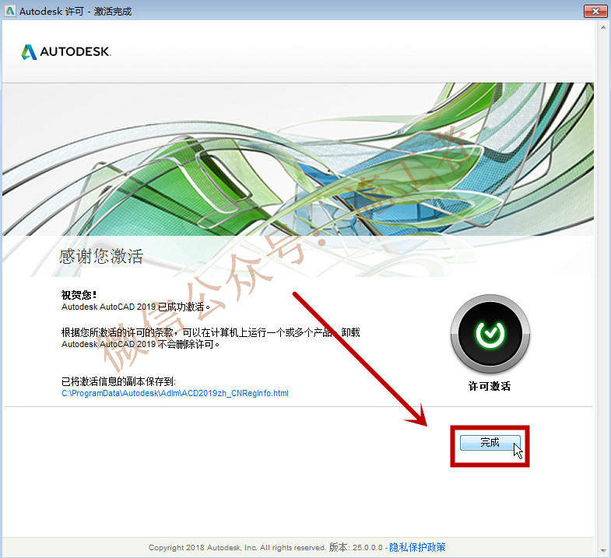Click the 完成 finish button
Viewport: 611px width, 558px height.
coord(490,443)
